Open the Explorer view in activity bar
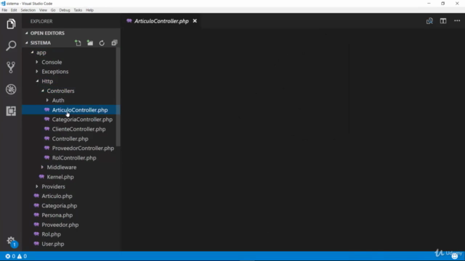 (x=11, y=24)
